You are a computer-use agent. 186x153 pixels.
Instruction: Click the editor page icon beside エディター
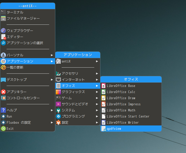point(3,37)
